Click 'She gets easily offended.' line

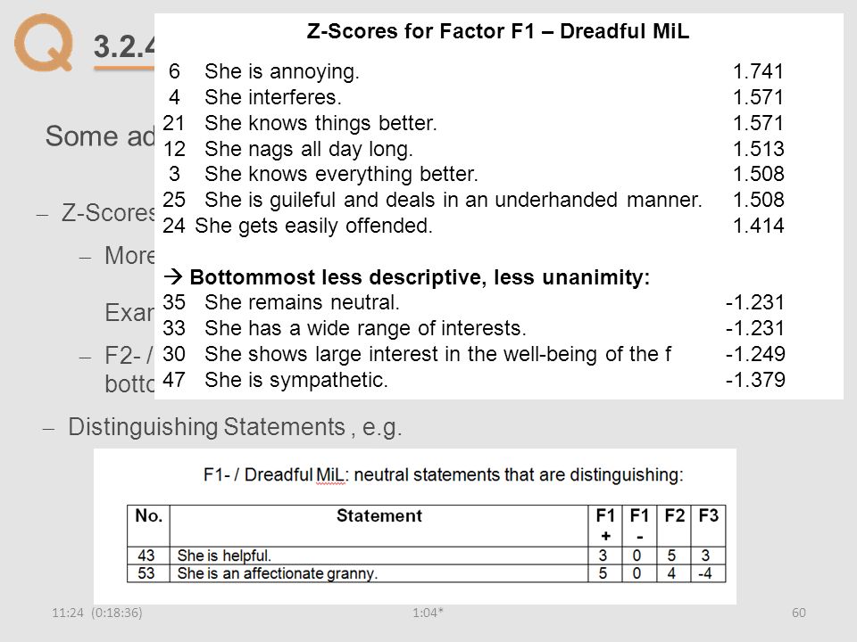(313, 226)
